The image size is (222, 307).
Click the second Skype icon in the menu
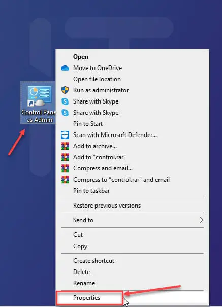(x=65, y=113)
